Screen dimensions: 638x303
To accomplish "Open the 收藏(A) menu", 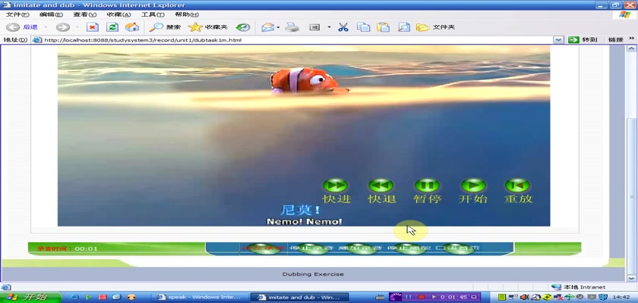I will [x=118, y=14].
